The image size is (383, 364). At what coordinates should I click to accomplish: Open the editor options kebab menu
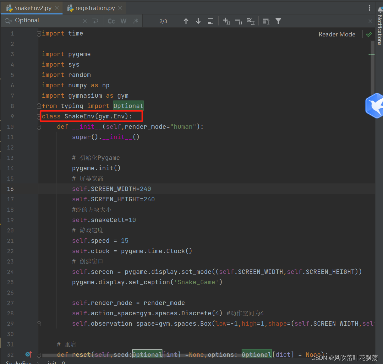[370, 8]
